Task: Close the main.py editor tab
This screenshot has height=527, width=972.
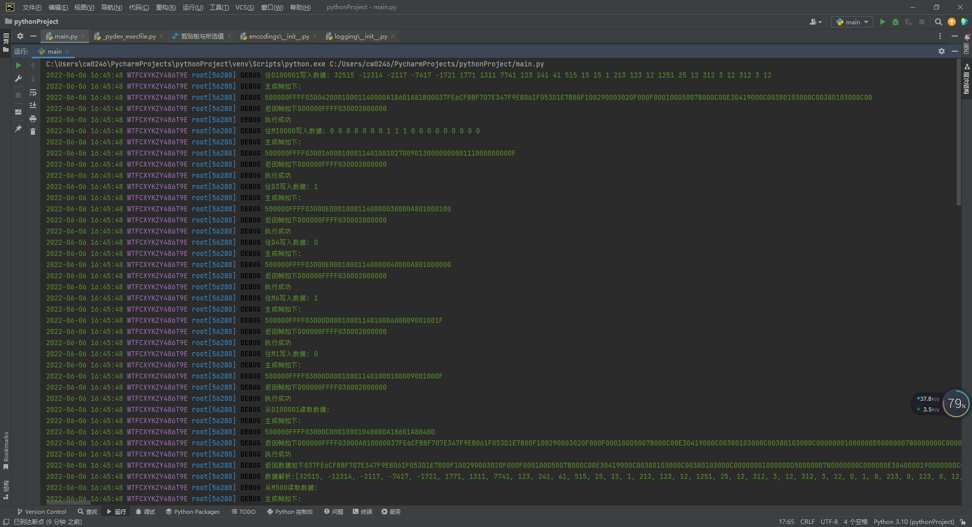Action: click(83, 36)
